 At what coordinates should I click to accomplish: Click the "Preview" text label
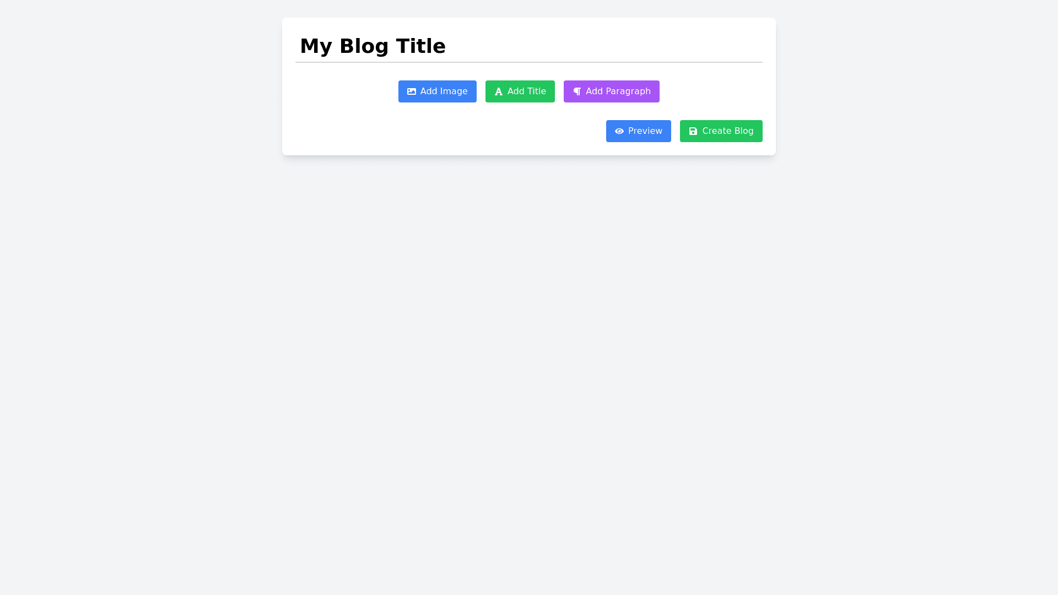(645, 131)
